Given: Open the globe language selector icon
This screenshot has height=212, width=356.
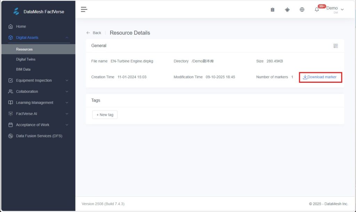Looking at the screenshot, I should (x=302, y=10).
